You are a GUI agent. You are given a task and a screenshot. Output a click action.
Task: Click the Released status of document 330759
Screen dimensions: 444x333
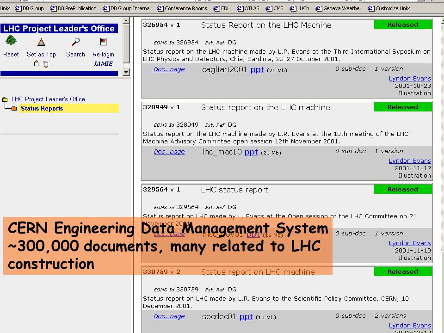[403, 271]
